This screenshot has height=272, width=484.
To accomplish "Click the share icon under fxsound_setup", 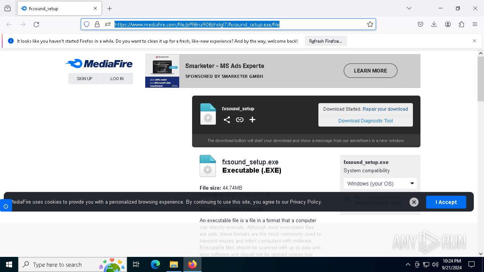I will coord(227,120).
